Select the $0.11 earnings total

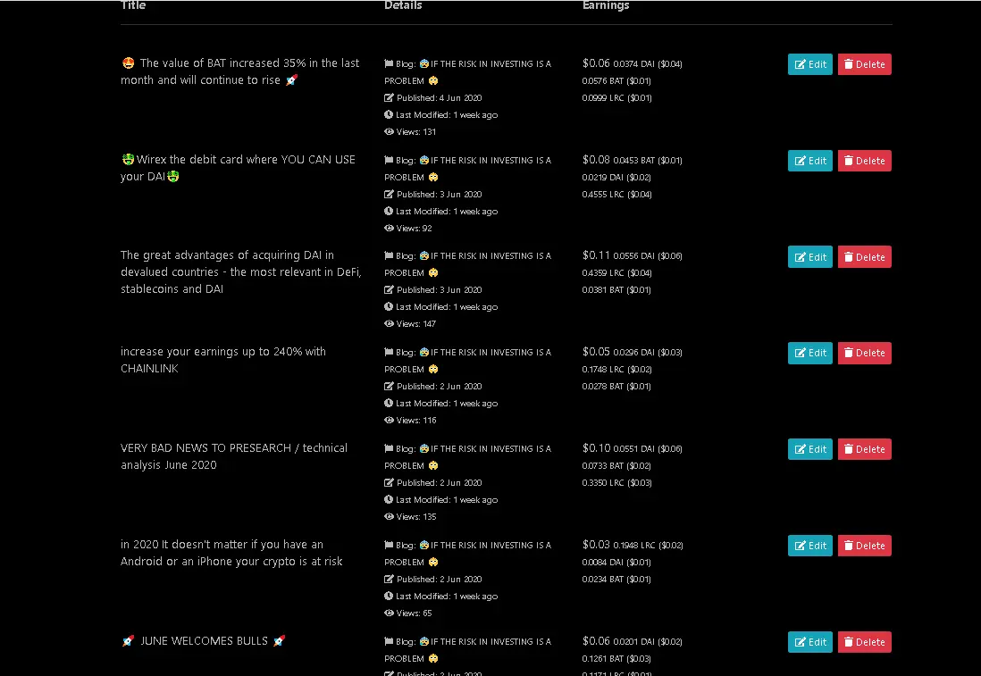pyautogui.click(x=596, y=255)
